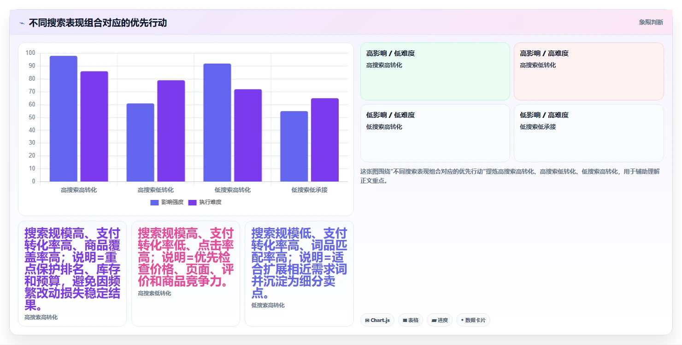Click the summary paragraph starting 这张图围绕
The image size is (682, 345).
pos(510,176)
